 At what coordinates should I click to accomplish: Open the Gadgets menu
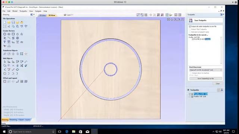(38, 11)
